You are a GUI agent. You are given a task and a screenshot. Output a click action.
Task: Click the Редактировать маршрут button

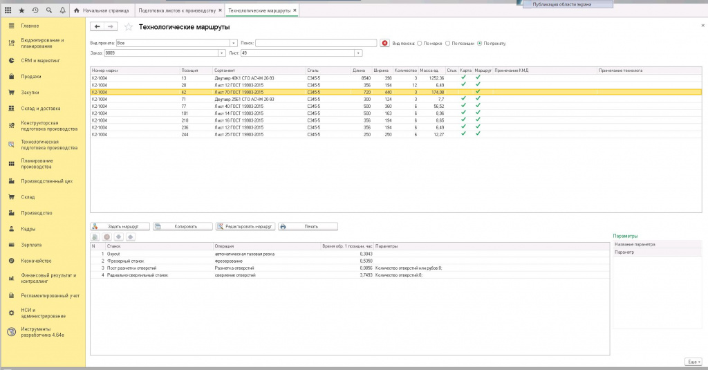[x=245, y=226]
